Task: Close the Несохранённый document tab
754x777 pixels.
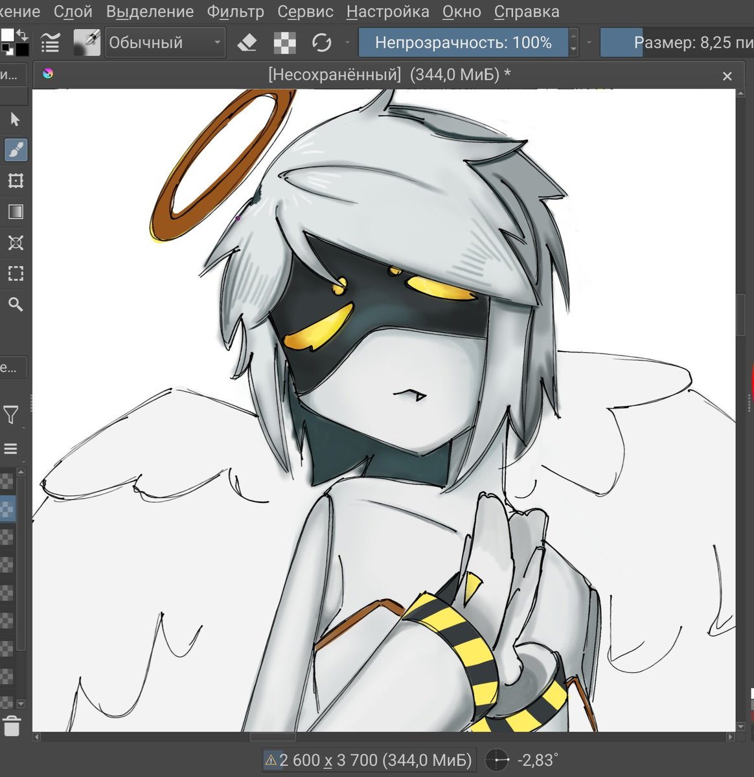Action: [727, 76]
